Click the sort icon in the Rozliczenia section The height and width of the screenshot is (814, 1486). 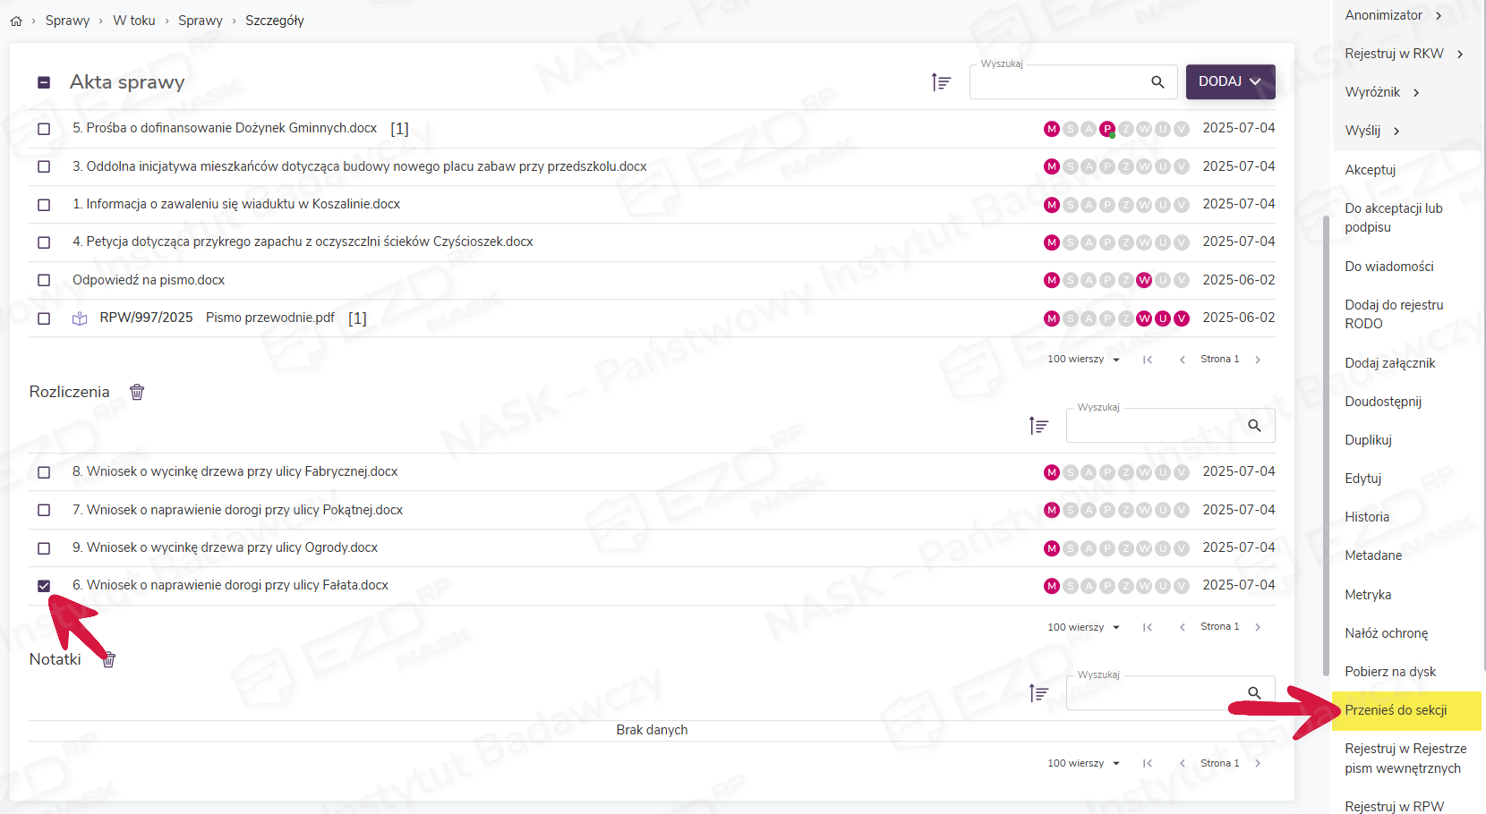[1038, 426]
